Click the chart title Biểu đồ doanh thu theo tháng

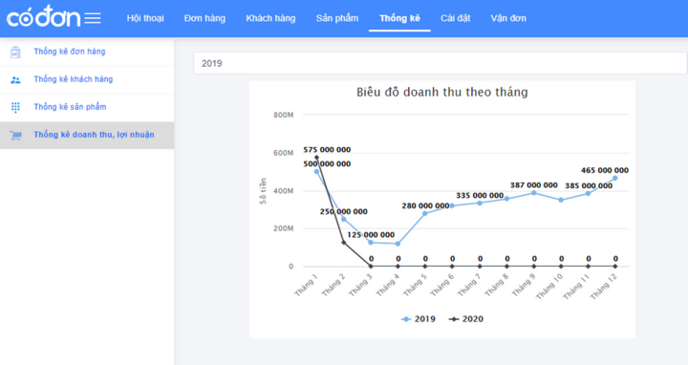(441, 92)
